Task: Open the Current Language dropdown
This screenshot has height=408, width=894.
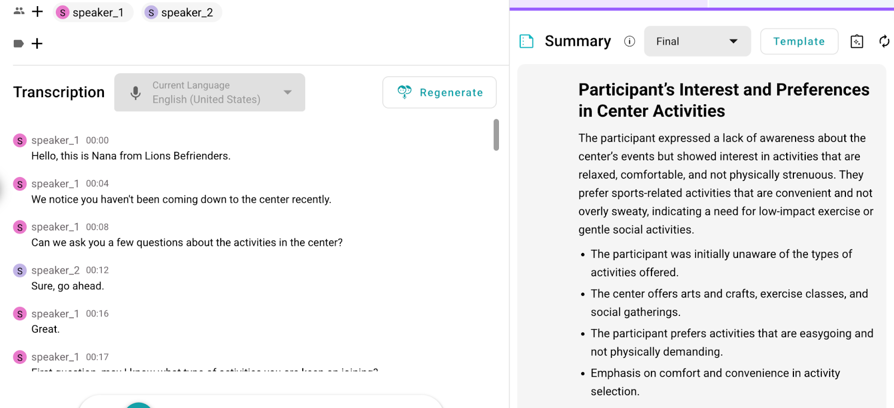Action: 287,93
